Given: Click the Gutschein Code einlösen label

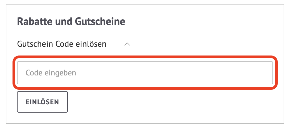Looking at the screenshot, I should click(62, 44).
